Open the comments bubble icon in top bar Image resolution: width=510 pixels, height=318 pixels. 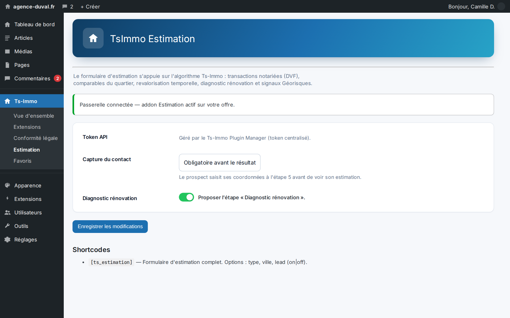(x=65, y=7)
